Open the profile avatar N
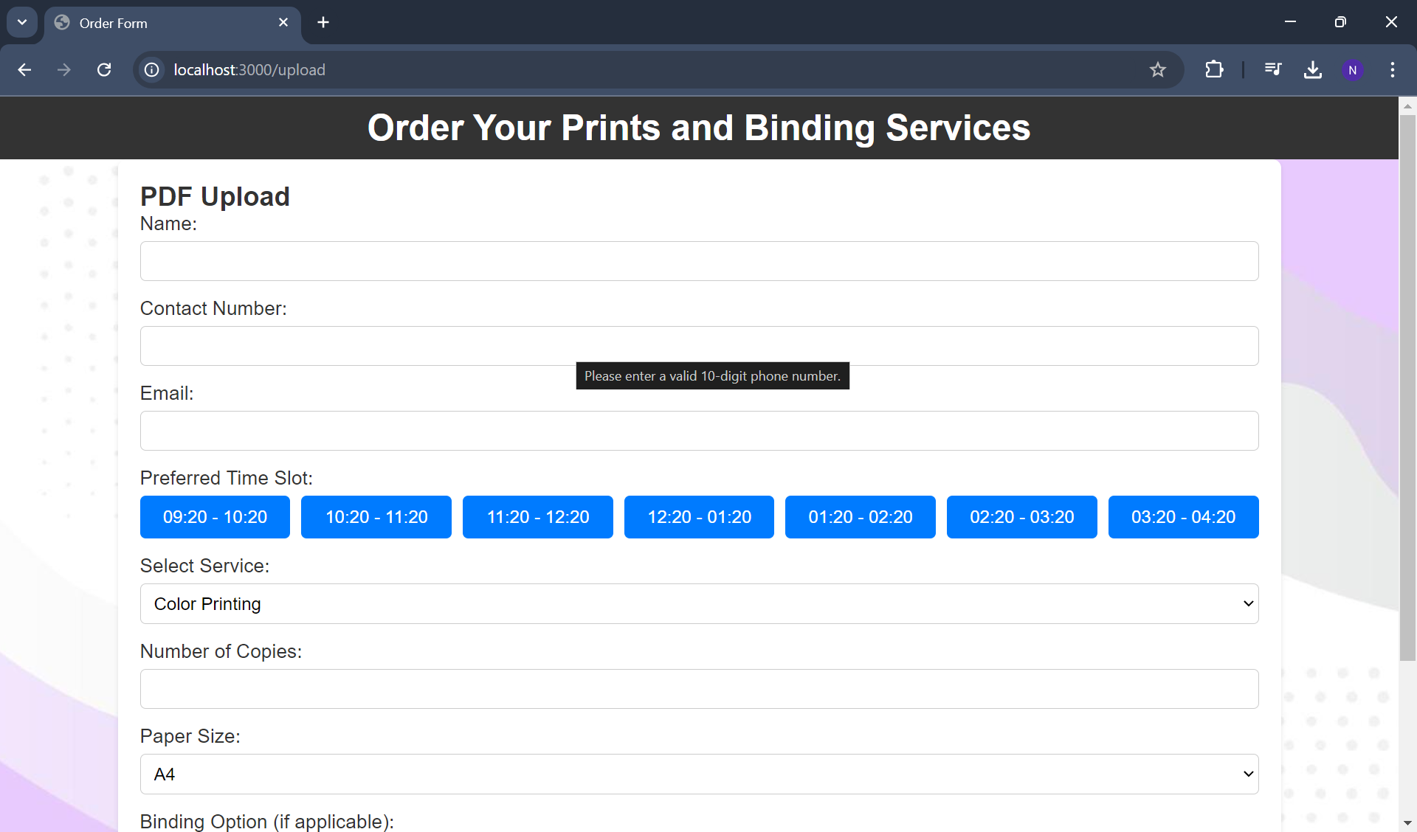Screen dimensions: 1417x832 [x=1352, y=69]
